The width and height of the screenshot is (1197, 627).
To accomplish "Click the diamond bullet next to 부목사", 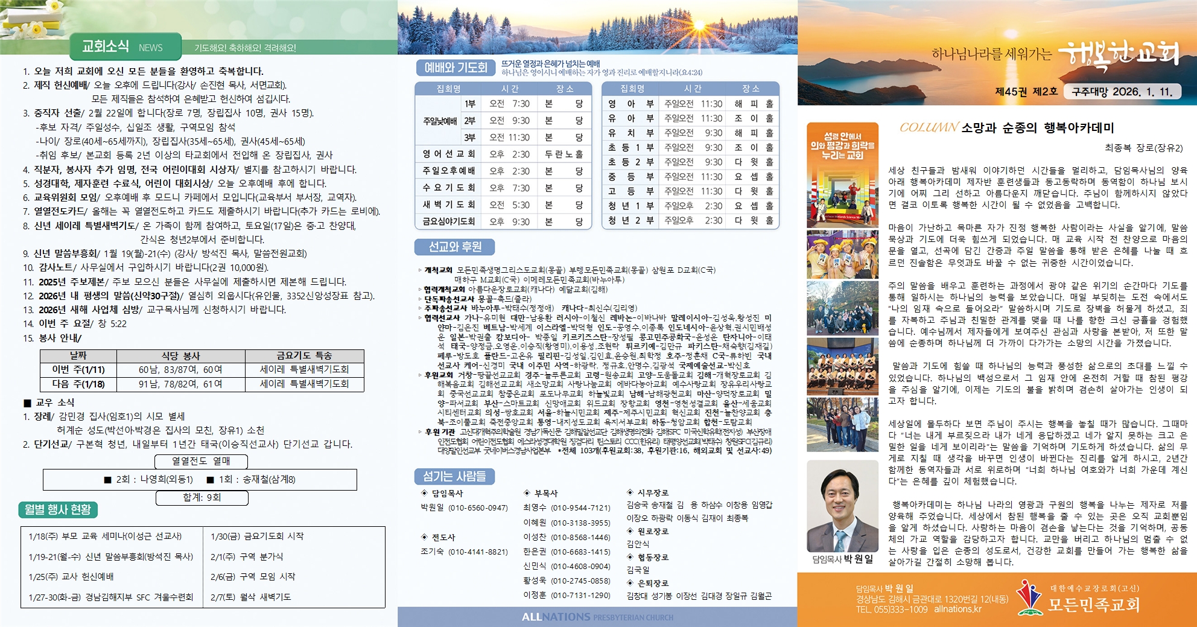I will pyautogui.click(x=527, y=493).
